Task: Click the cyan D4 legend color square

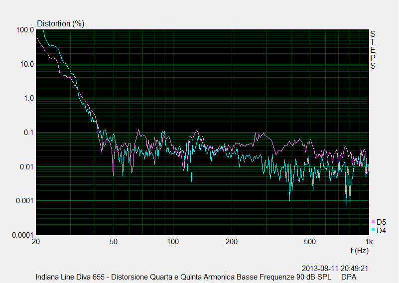Action: click(x=373, y=230)
